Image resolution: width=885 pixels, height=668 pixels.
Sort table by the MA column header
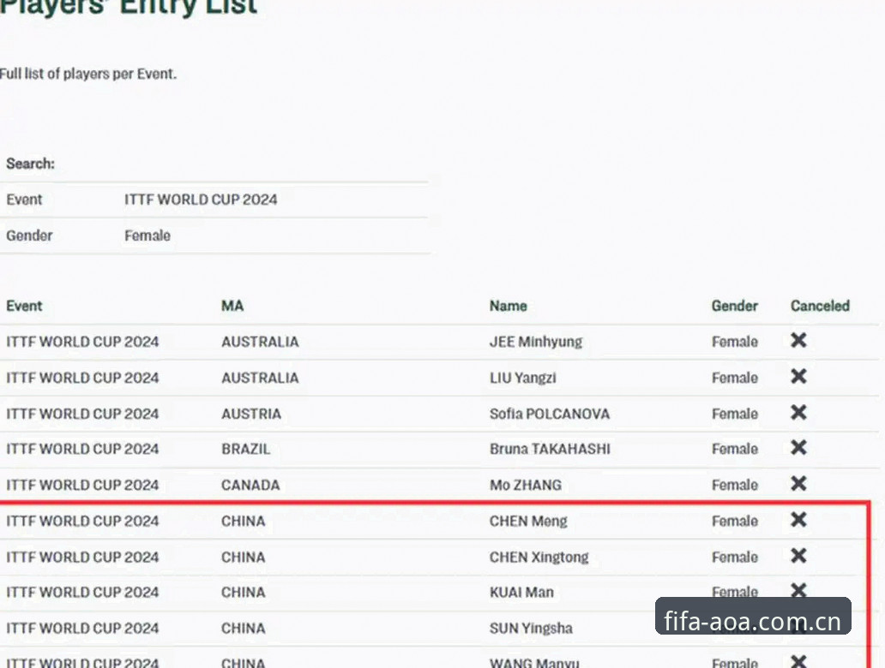pos(232,306)
